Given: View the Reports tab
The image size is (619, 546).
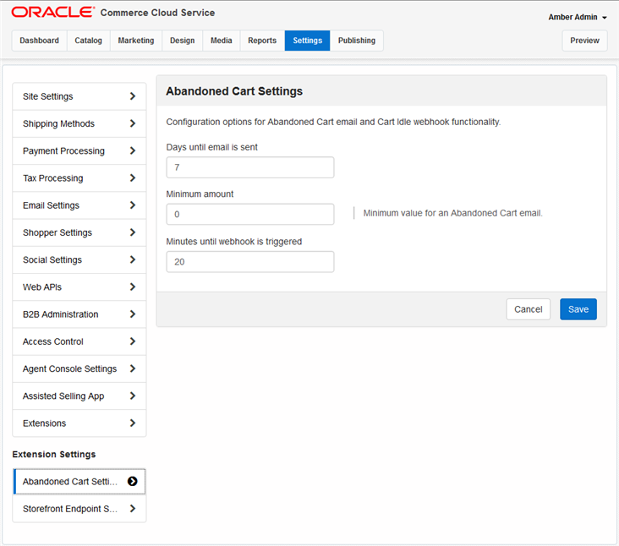Looking at the screenshot, I should point(262,41).
